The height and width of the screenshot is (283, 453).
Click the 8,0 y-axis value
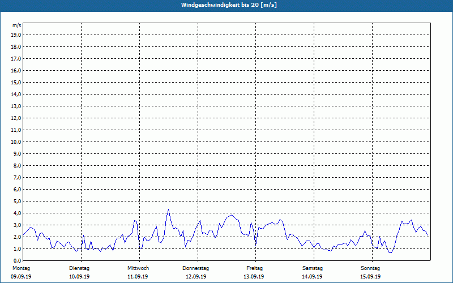17,165
